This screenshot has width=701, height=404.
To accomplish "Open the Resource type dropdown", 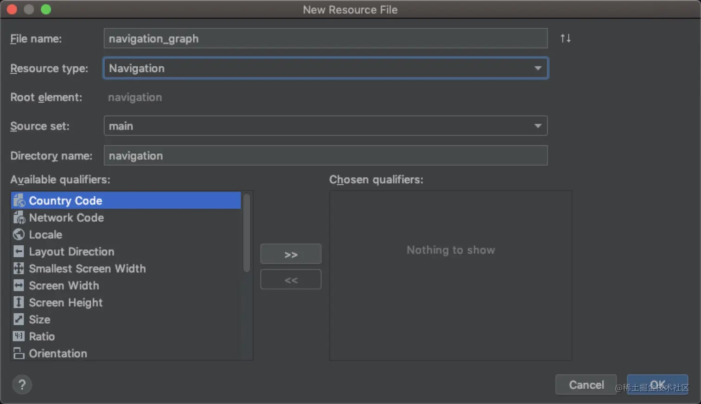I will click(x=325, y=68).
